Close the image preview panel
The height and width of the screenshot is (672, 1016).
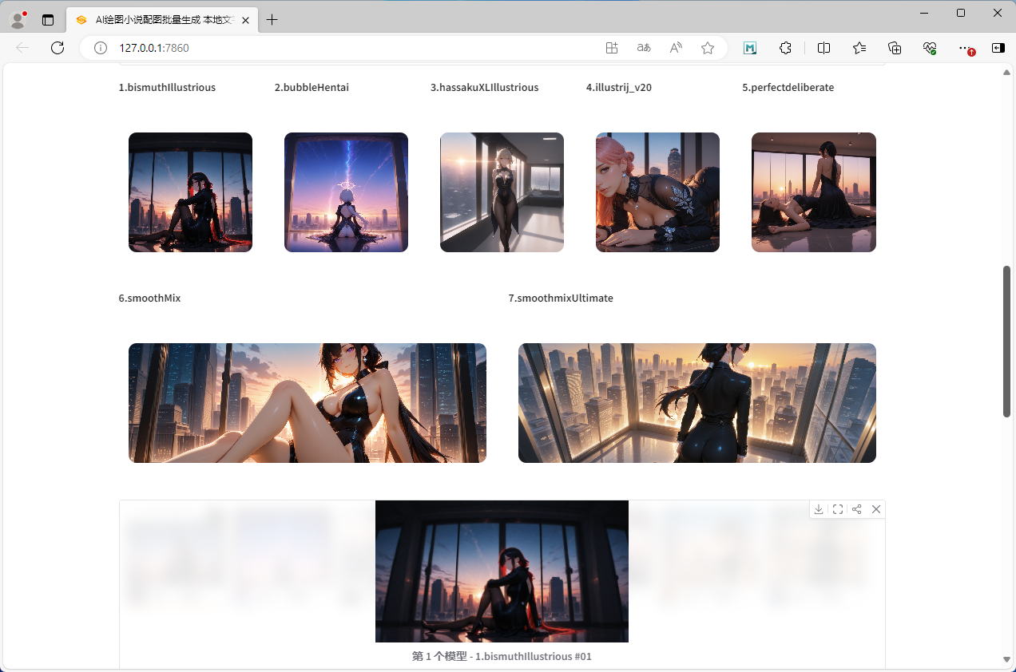pyautogui.click(x=876, y=509)
